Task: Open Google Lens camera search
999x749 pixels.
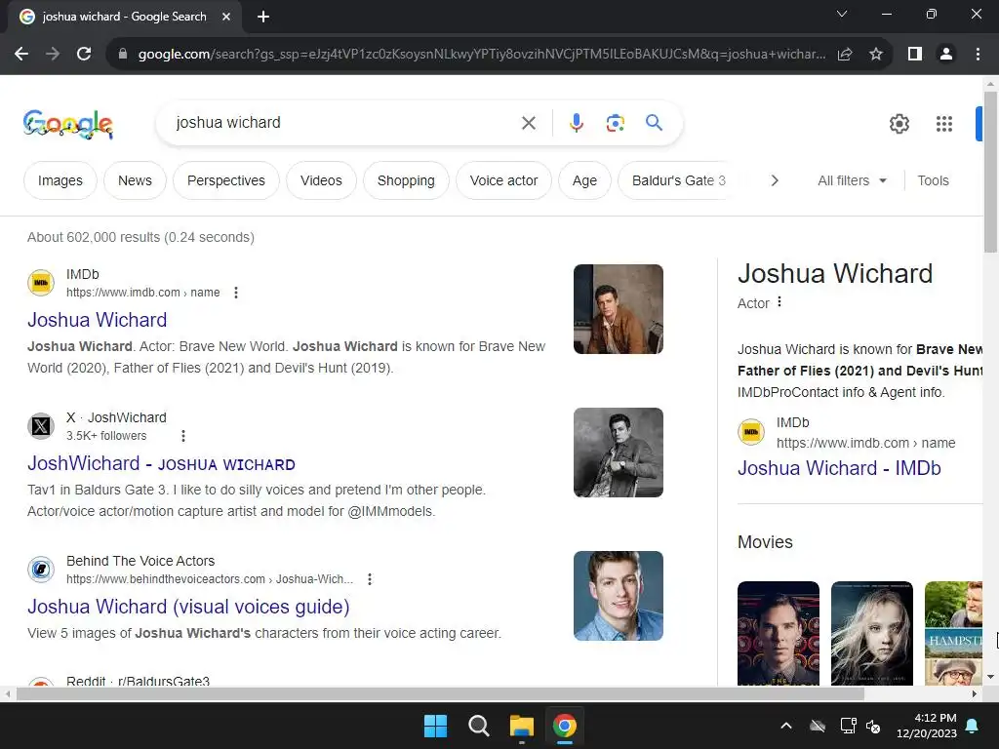Action: point(615,123)
